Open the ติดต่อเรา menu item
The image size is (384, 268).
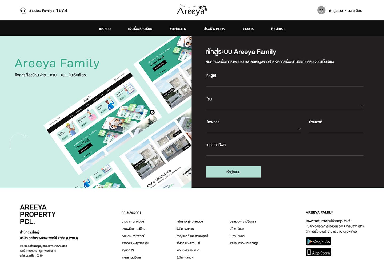click(278, 28)
